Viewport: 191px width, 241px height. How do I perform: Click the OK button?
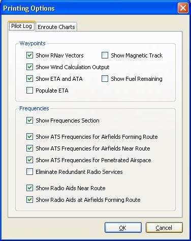pyautogui.click(x=123, y=228)
